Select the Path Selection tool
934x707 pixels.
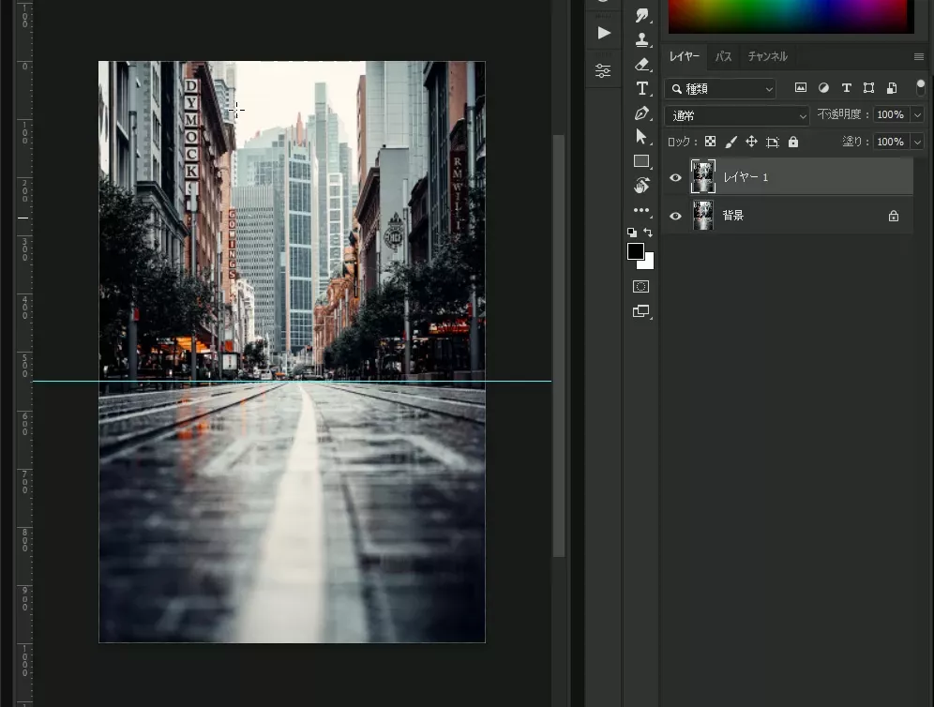click(642, 136)
